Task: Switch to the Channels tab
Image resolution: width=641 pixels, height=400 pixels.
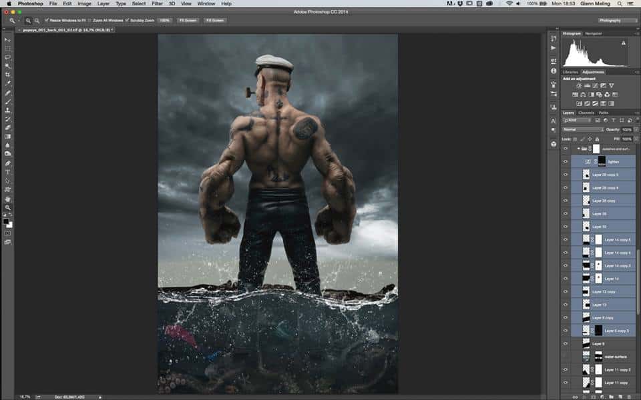Action: coord(586,113)
